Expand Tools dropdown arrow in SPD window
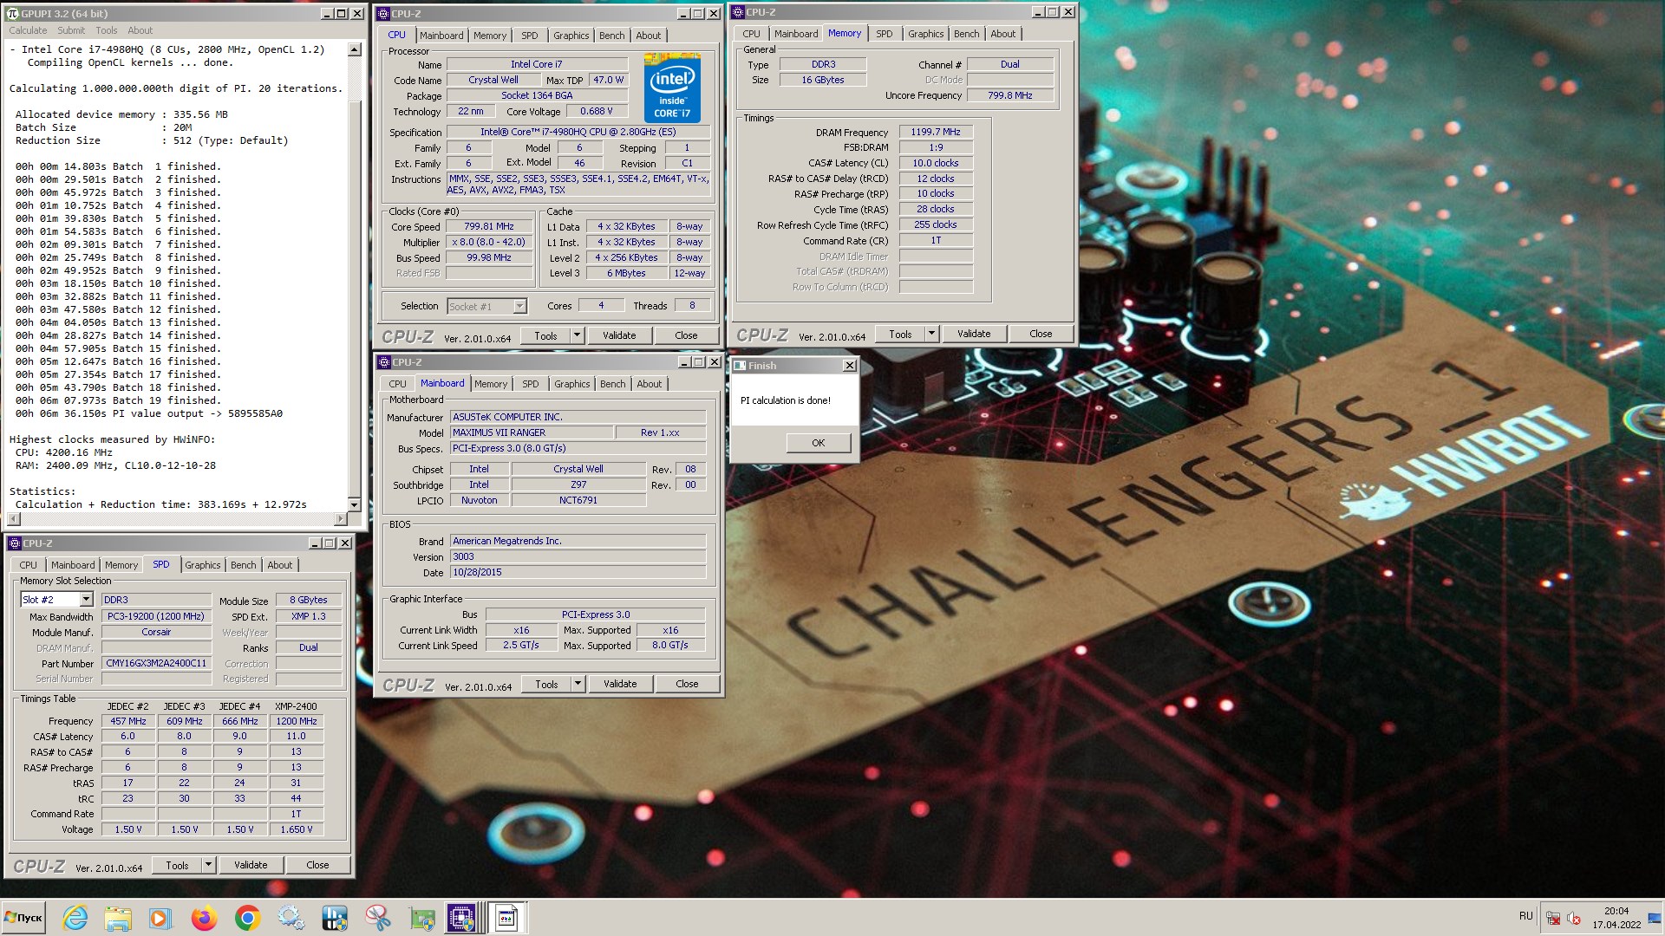The width and height of the screenshot is (1665, 936). pyautogui.click(x=208, y=865)
